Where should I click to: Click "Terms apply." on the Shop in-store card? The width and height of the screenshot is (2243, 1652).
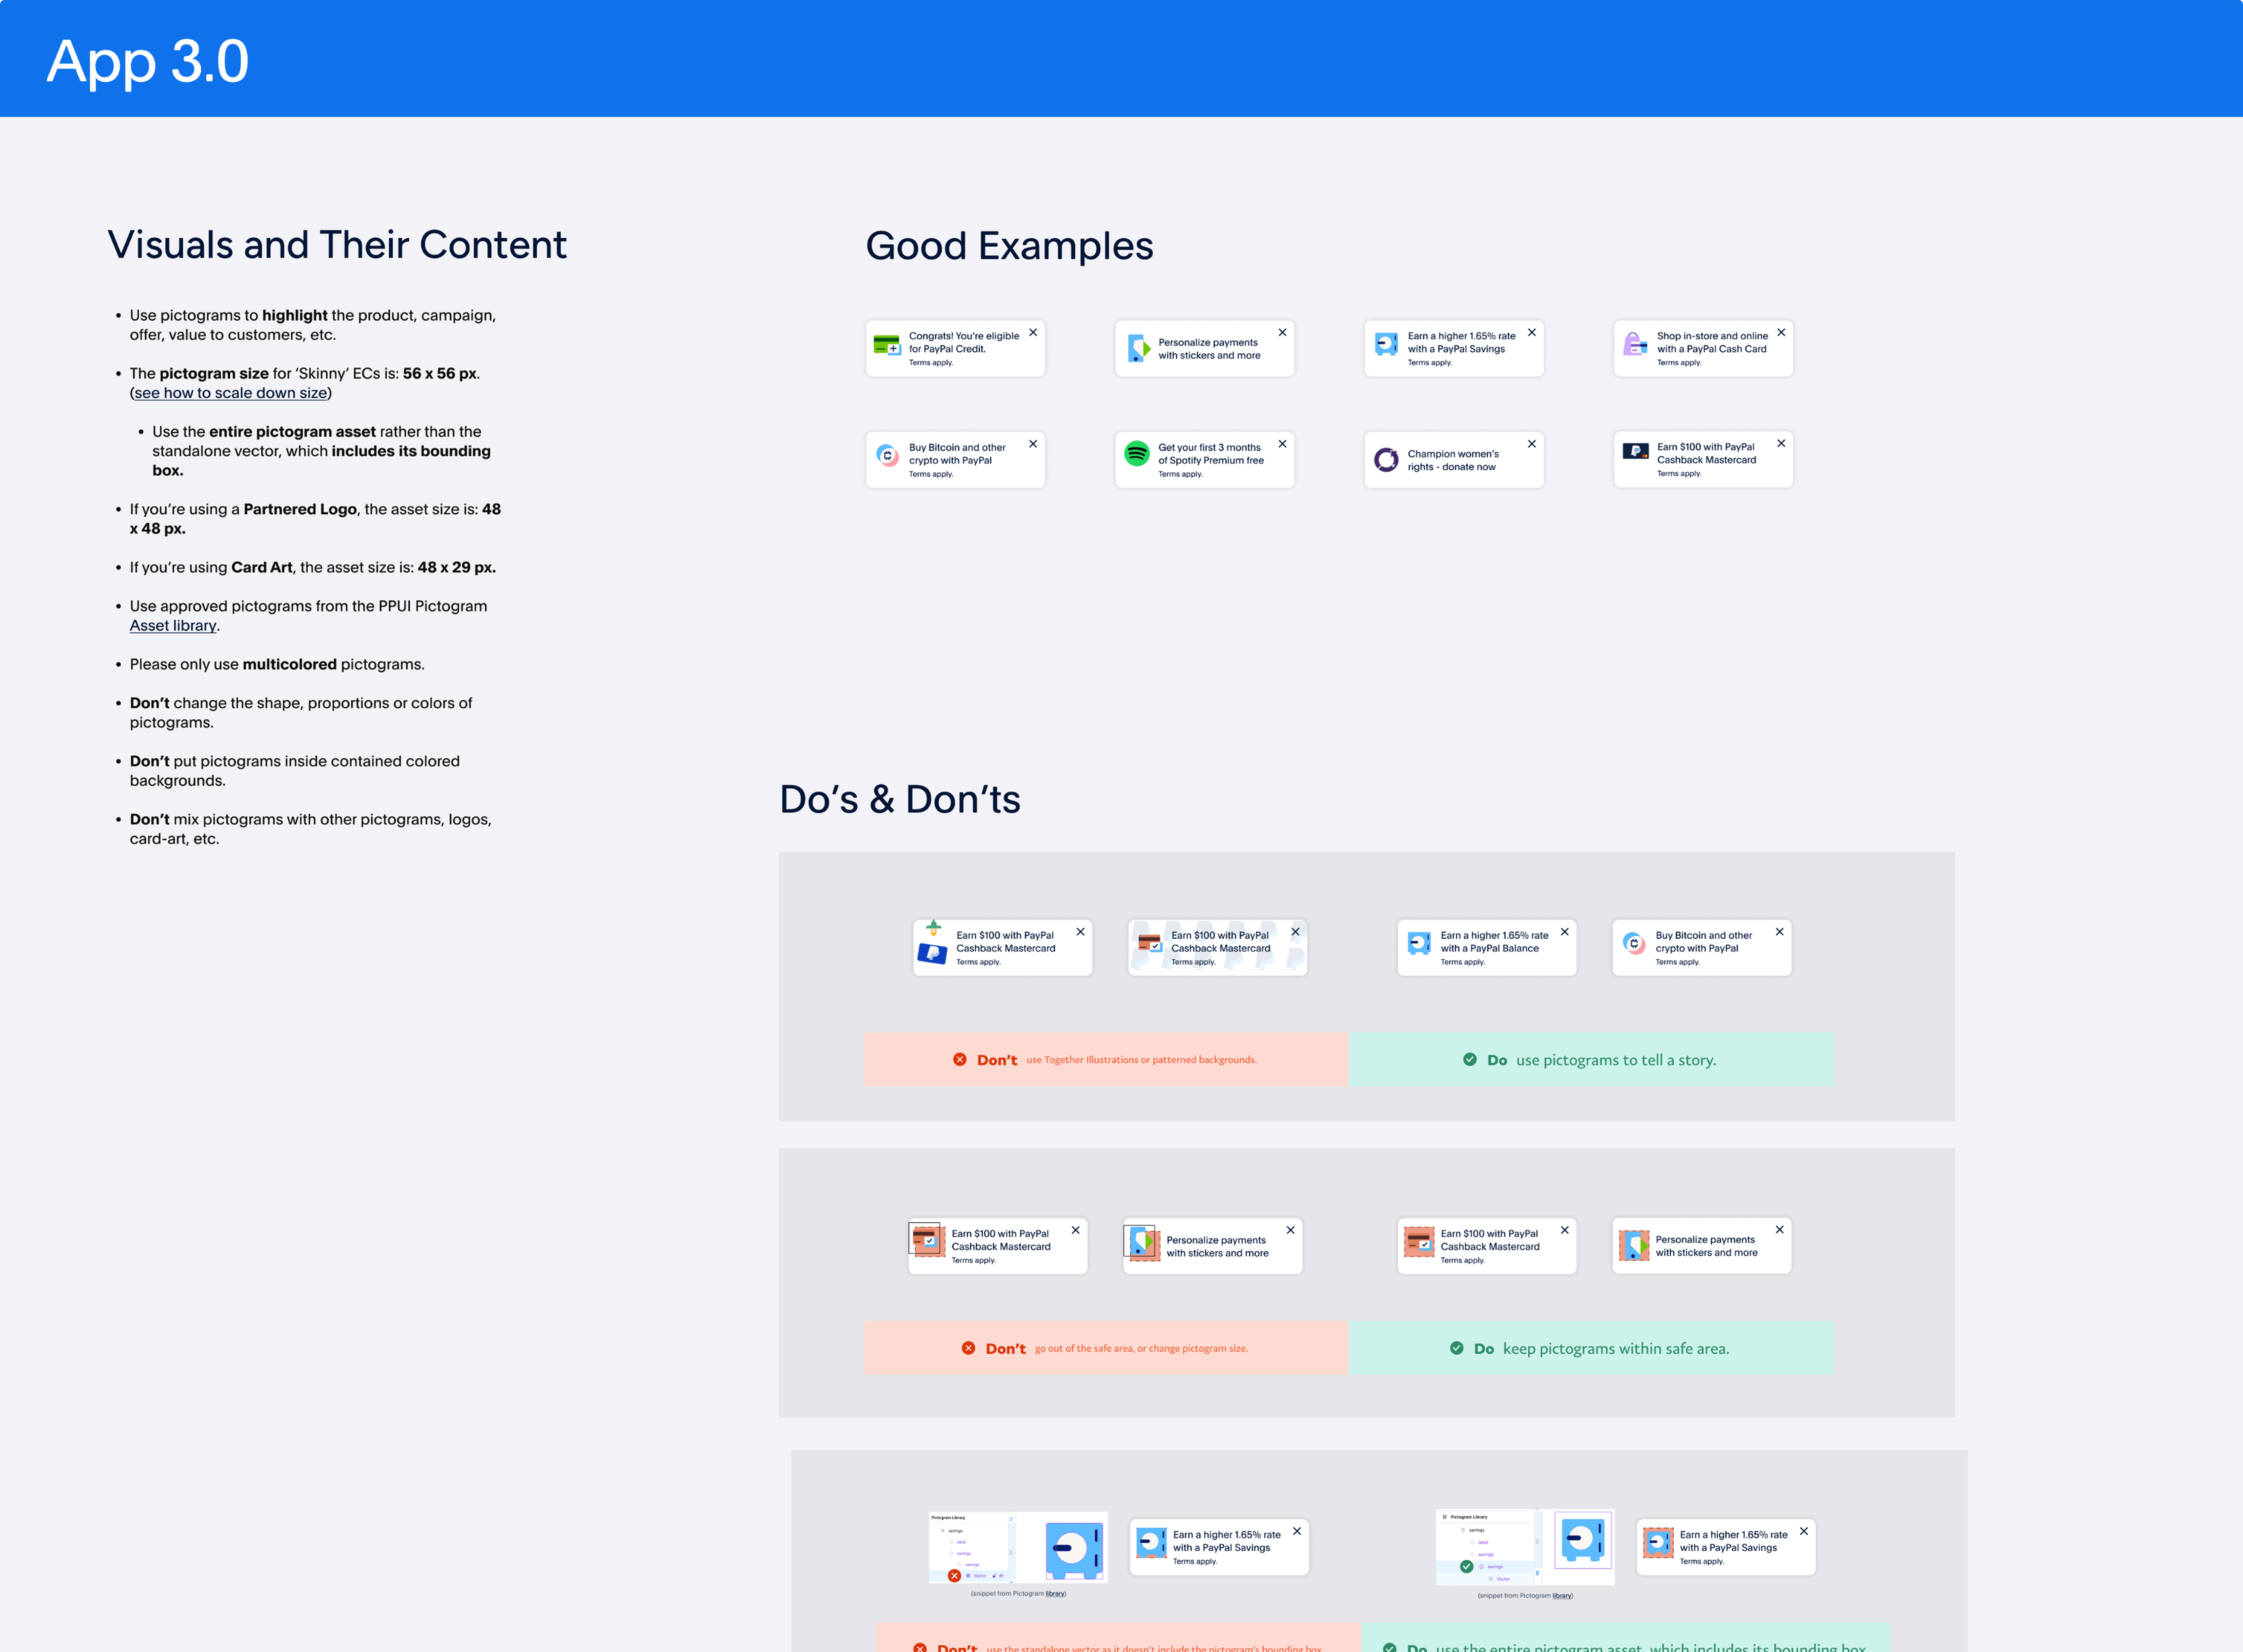(x=1679, y=363)
